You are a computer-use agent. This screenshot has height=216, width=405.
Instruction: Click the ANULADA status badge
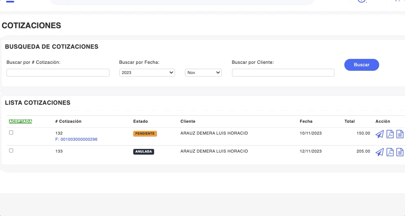tap(143, 152)
